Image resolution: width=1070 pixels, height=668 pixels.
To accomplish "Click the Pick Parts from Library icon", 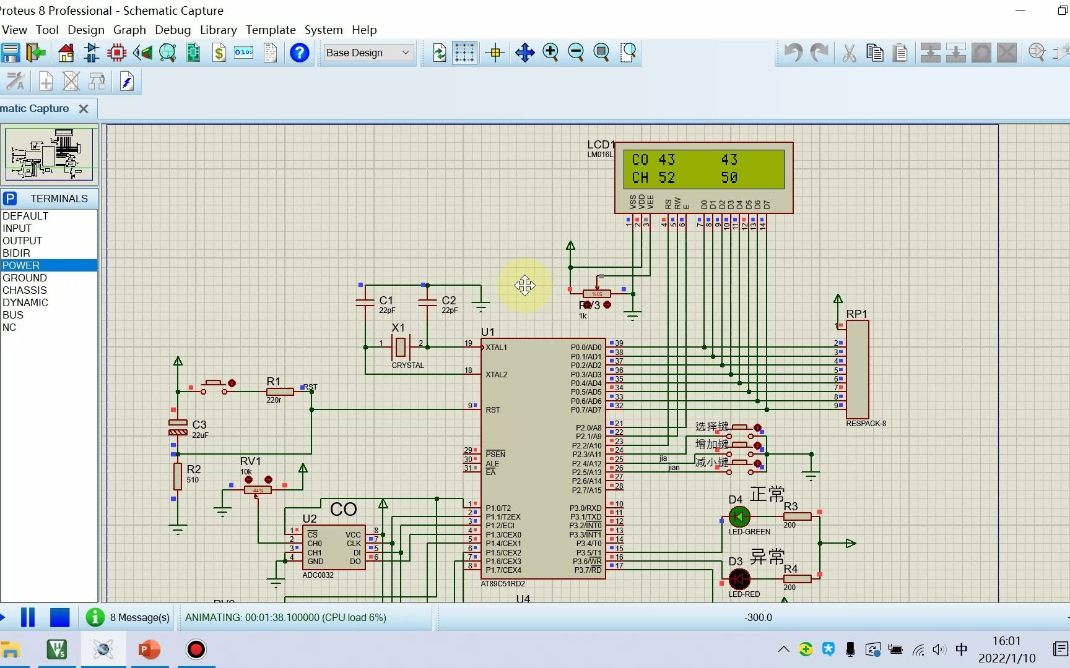I will (x=1037, y=53).
